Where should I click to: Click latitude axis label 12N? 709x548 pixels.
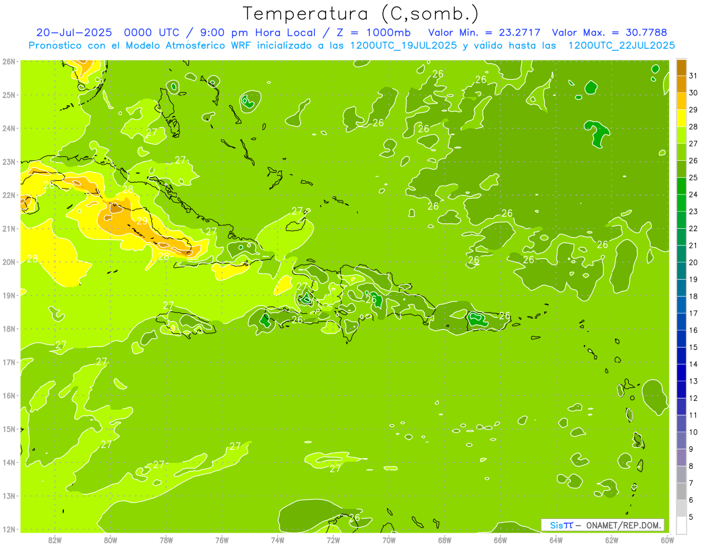pyautogui.click(x=9, y=529)
